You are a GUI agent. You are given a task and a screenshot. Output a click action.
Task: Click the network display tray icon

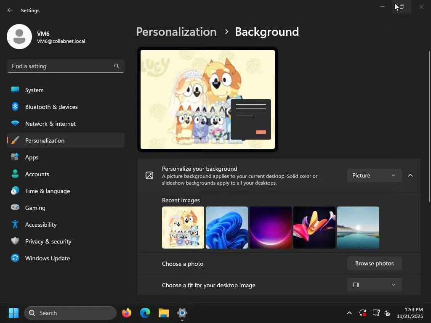point(376,313)
